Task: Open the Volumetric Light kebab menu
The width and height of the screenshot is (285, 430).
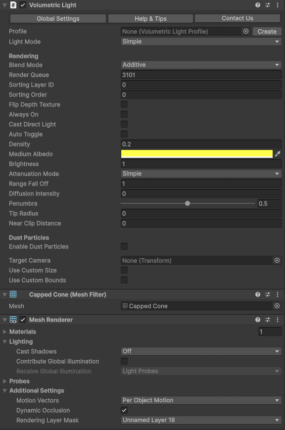Action: pos(278,5)
